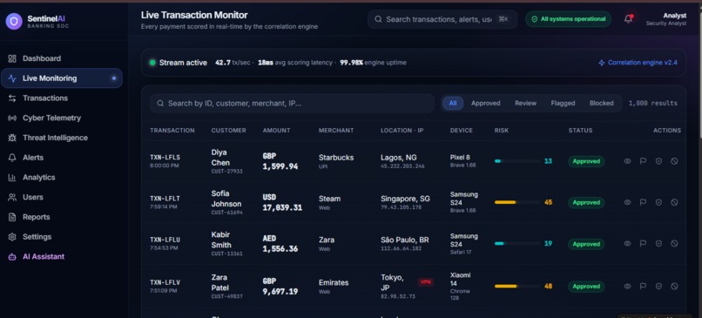Click the RISK column header
702x318 pixels.
coord(502,131)
